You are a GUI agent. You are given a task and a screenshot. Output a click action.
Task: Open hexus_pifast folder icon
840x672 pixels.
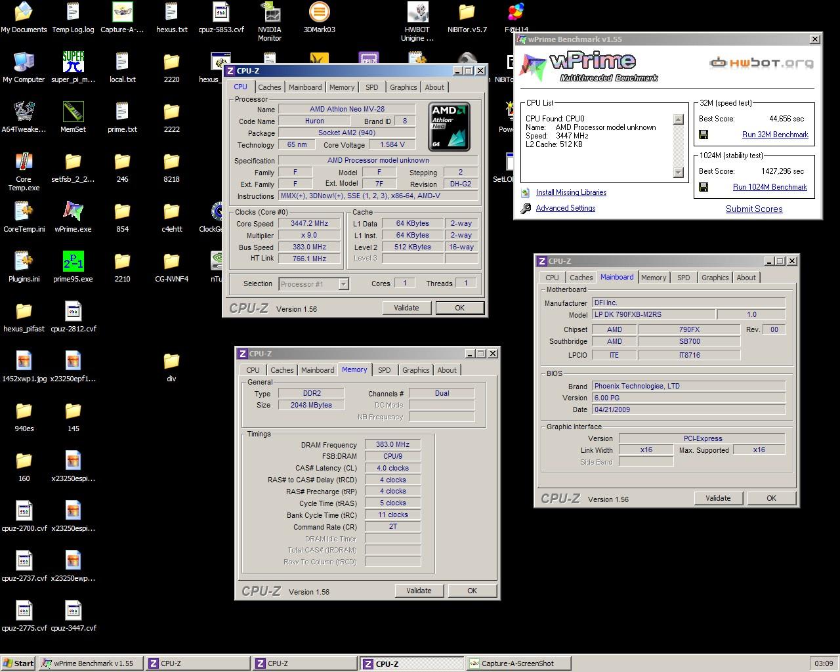coord(24,317)
